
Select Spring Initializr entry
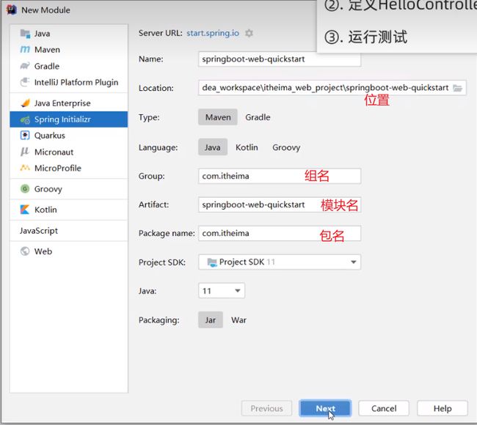69,119
